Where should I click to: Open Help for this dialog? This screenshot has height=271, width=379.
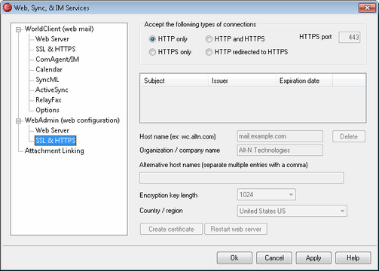(x=353, y=258)
